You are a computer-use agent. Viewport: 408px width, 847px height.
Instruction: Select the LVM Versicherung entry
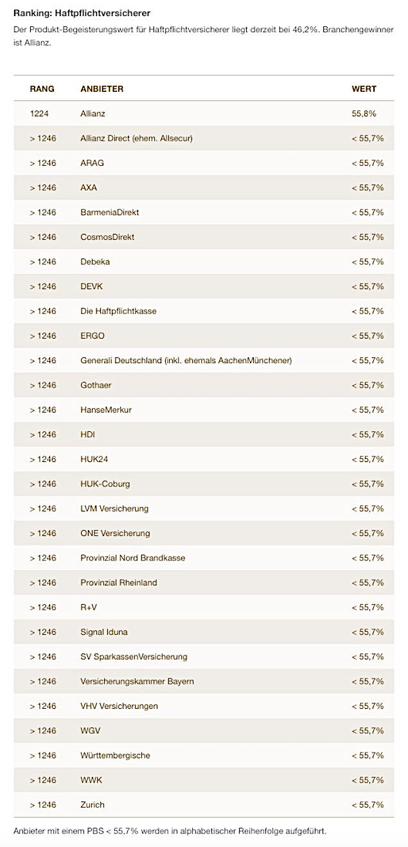114,509
